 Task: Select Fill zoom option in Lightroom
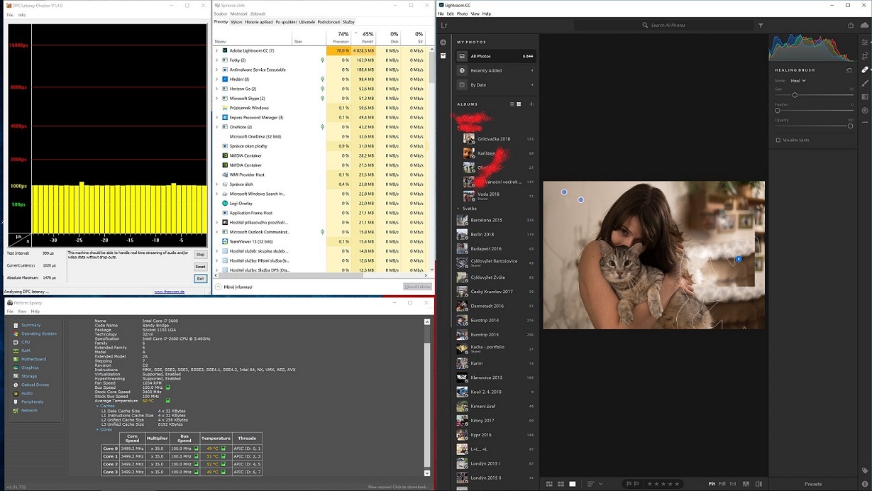[x=722, y=484]
